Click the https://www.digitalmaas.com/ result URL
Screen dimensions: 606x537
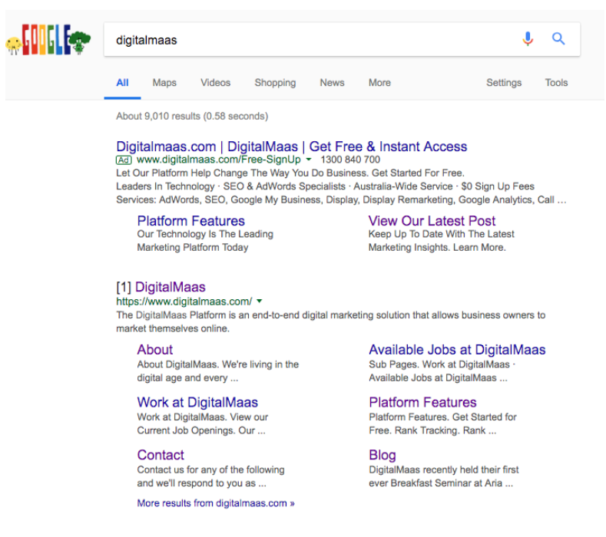tap(184, 301)
